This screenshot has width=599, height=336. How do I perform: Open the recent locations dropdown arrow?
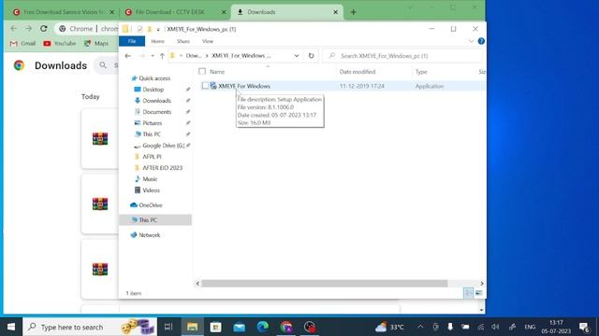(153, 56)
